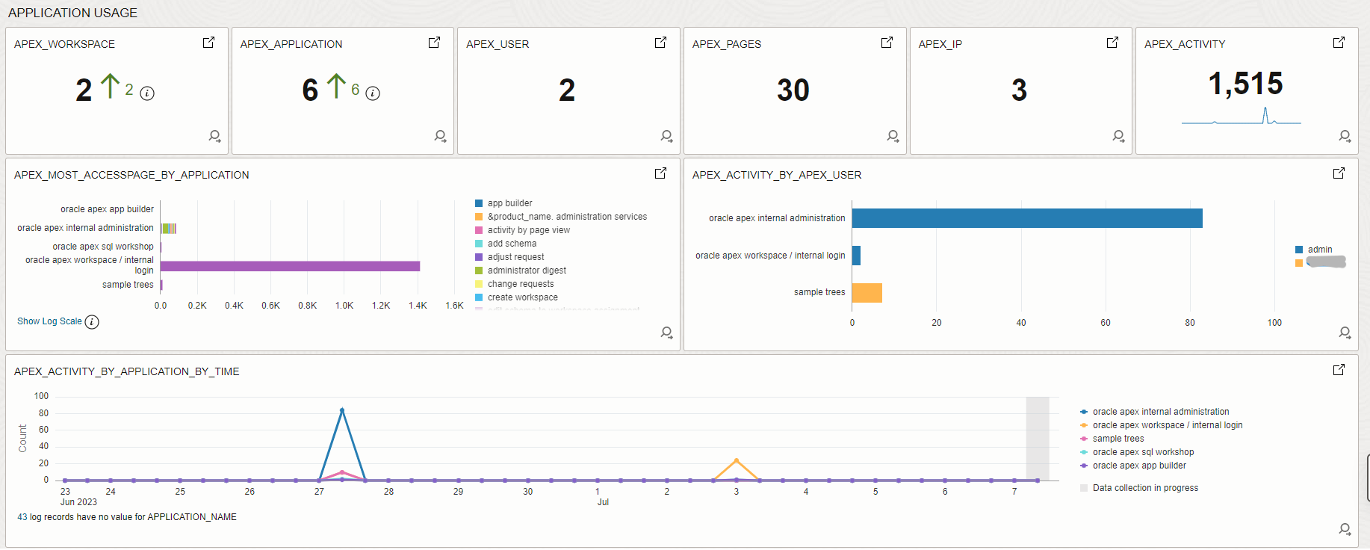Open APEX_ACTIVITY tile in log explorer
Viewport: 1370px width, 550px height.
1345,136
